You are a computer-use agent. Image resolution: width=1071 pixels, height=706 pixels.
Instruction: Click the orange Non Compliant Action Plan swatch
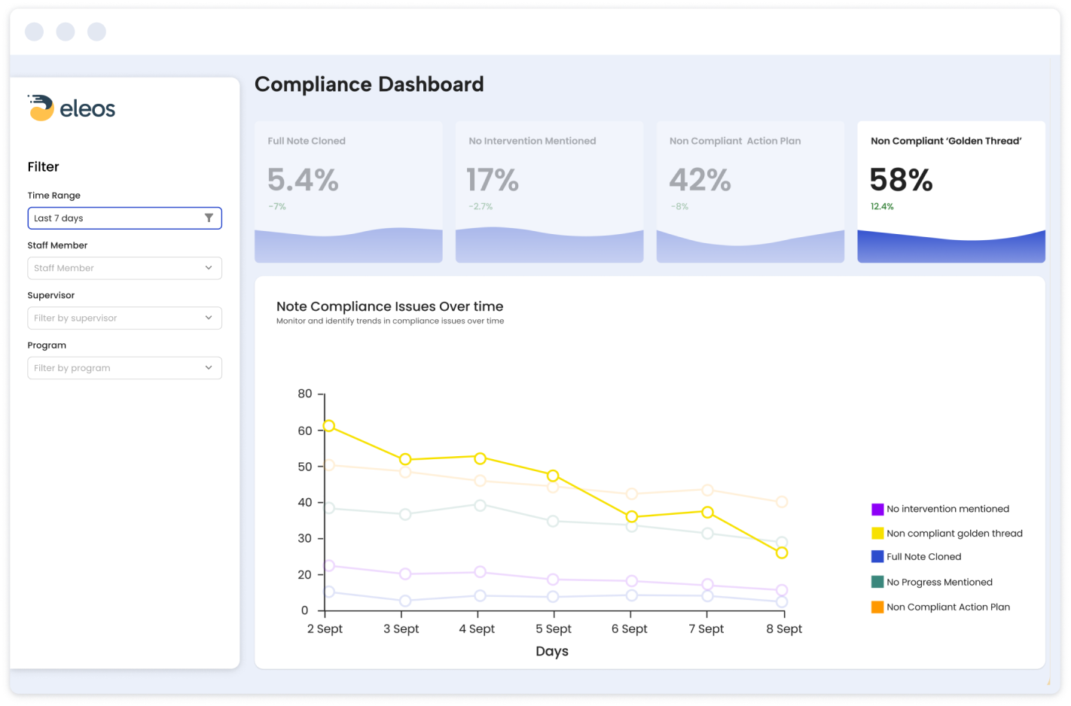point(877,607)
